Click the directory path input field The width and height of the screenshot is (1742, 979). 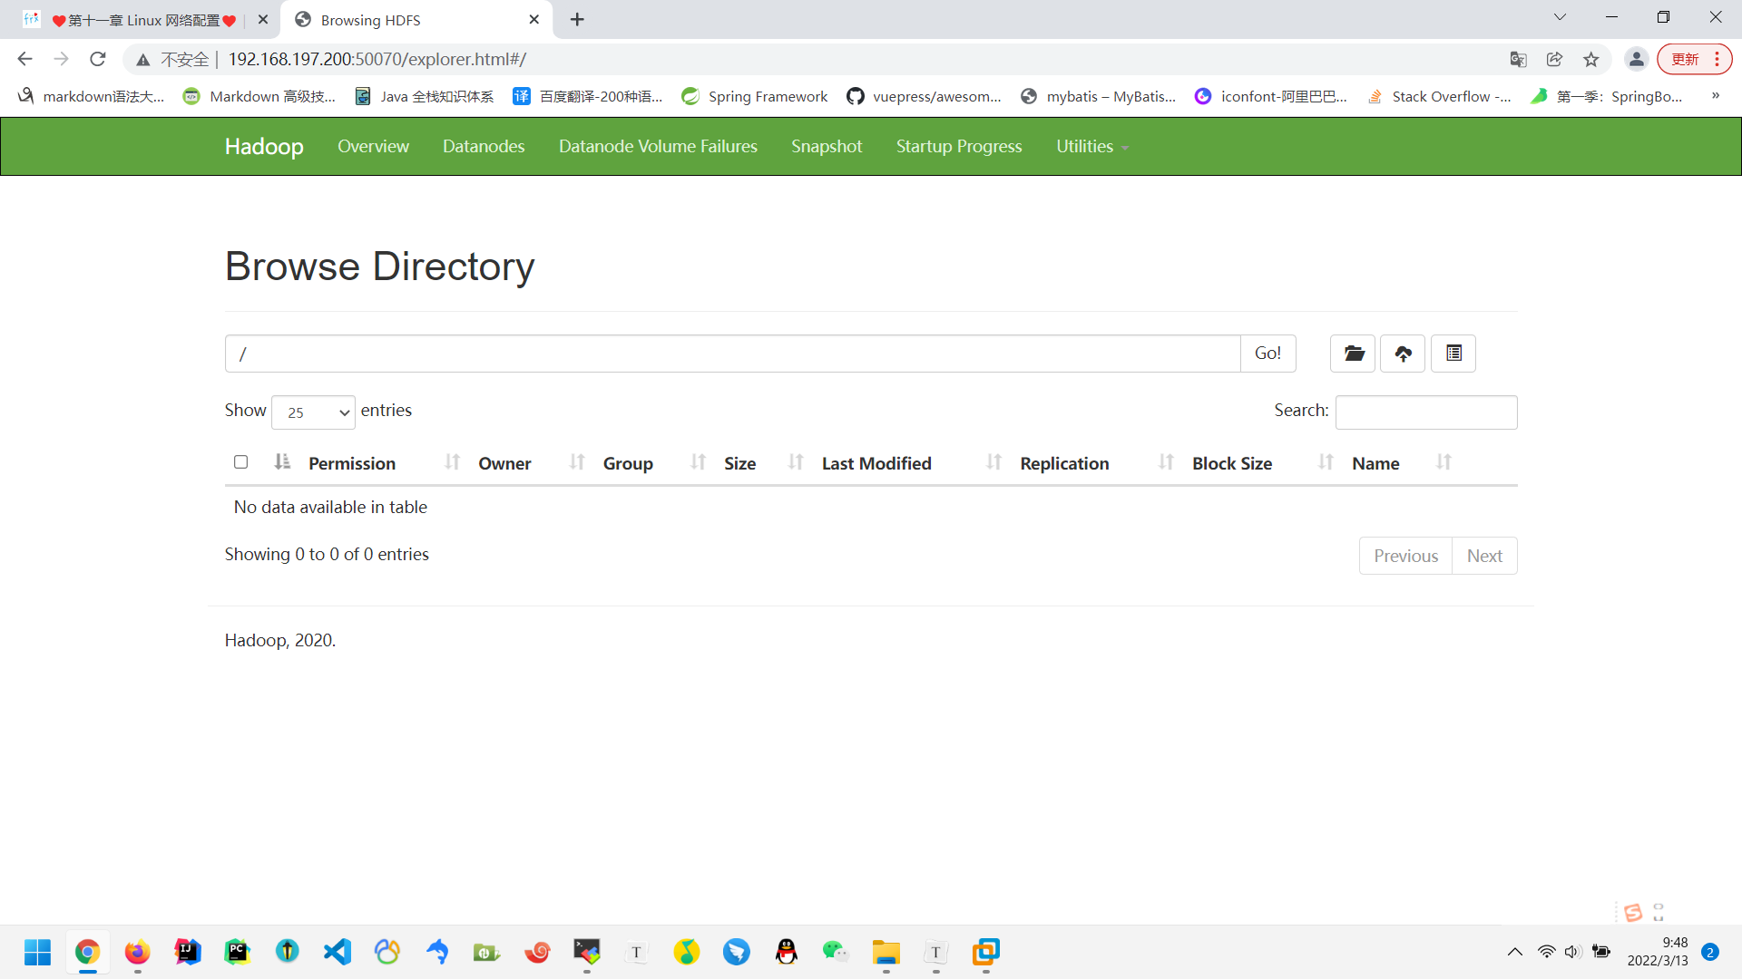(732, 354)
